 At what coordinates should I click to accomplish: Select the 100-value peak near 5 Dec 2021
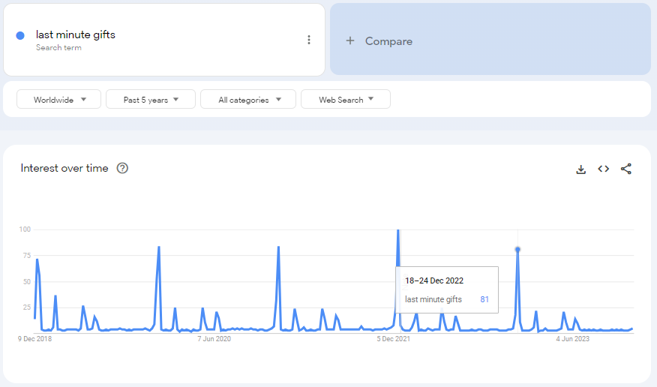pyautogui.click(x=397, y=231)
